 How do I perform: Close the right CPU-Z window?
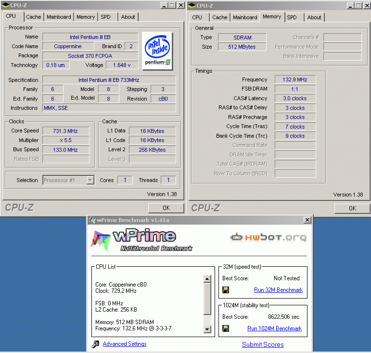[367, 6]
